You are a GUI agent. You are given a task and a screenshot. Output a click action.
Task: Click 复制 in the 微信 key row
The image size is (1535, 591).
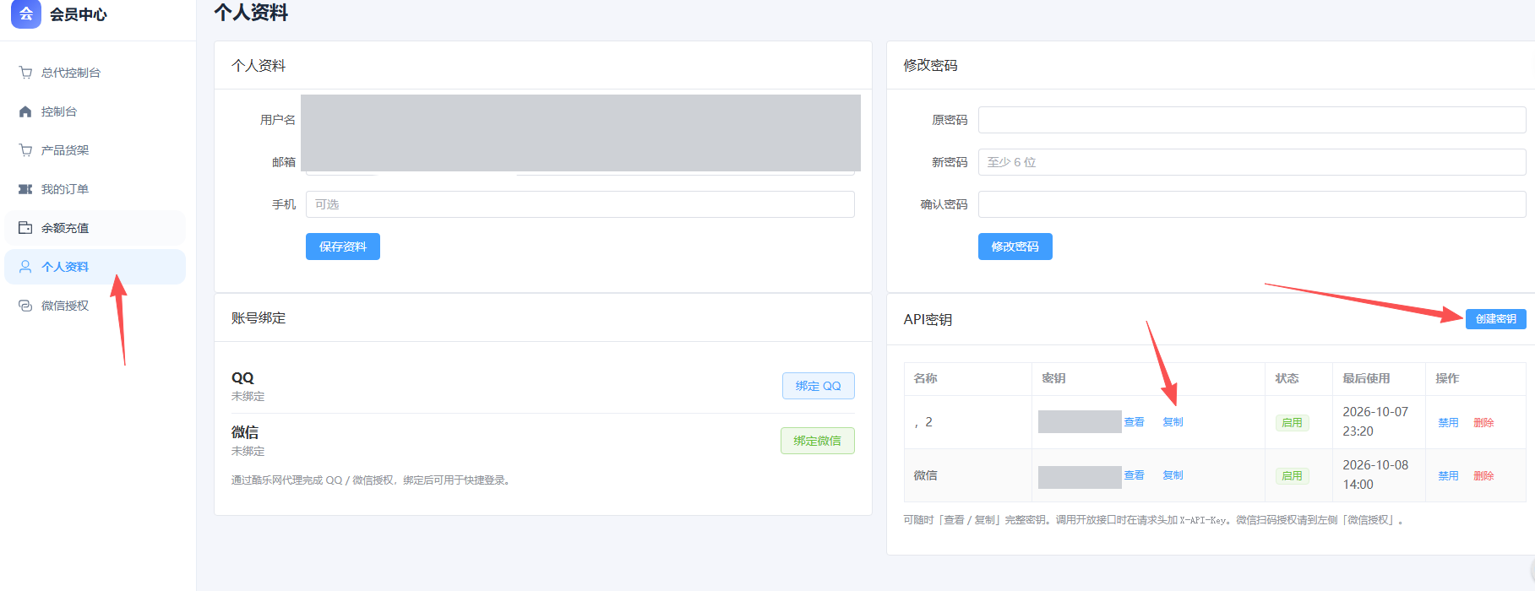pos(1173,475)
